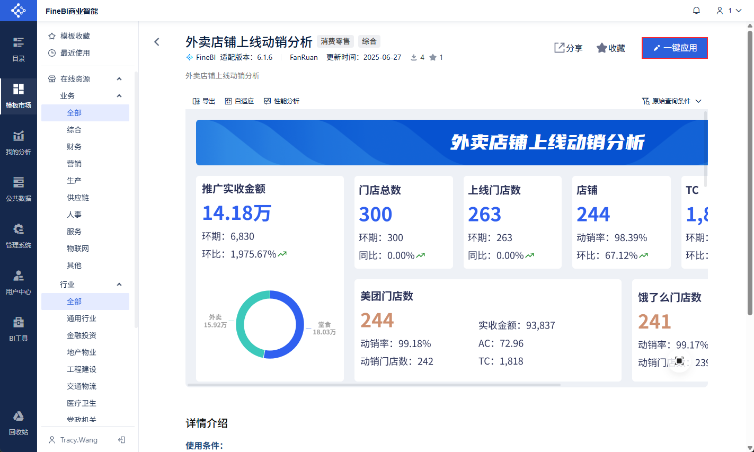Select 营销 business category
This screenshot has height=452, width=754.
click(85, 164)
